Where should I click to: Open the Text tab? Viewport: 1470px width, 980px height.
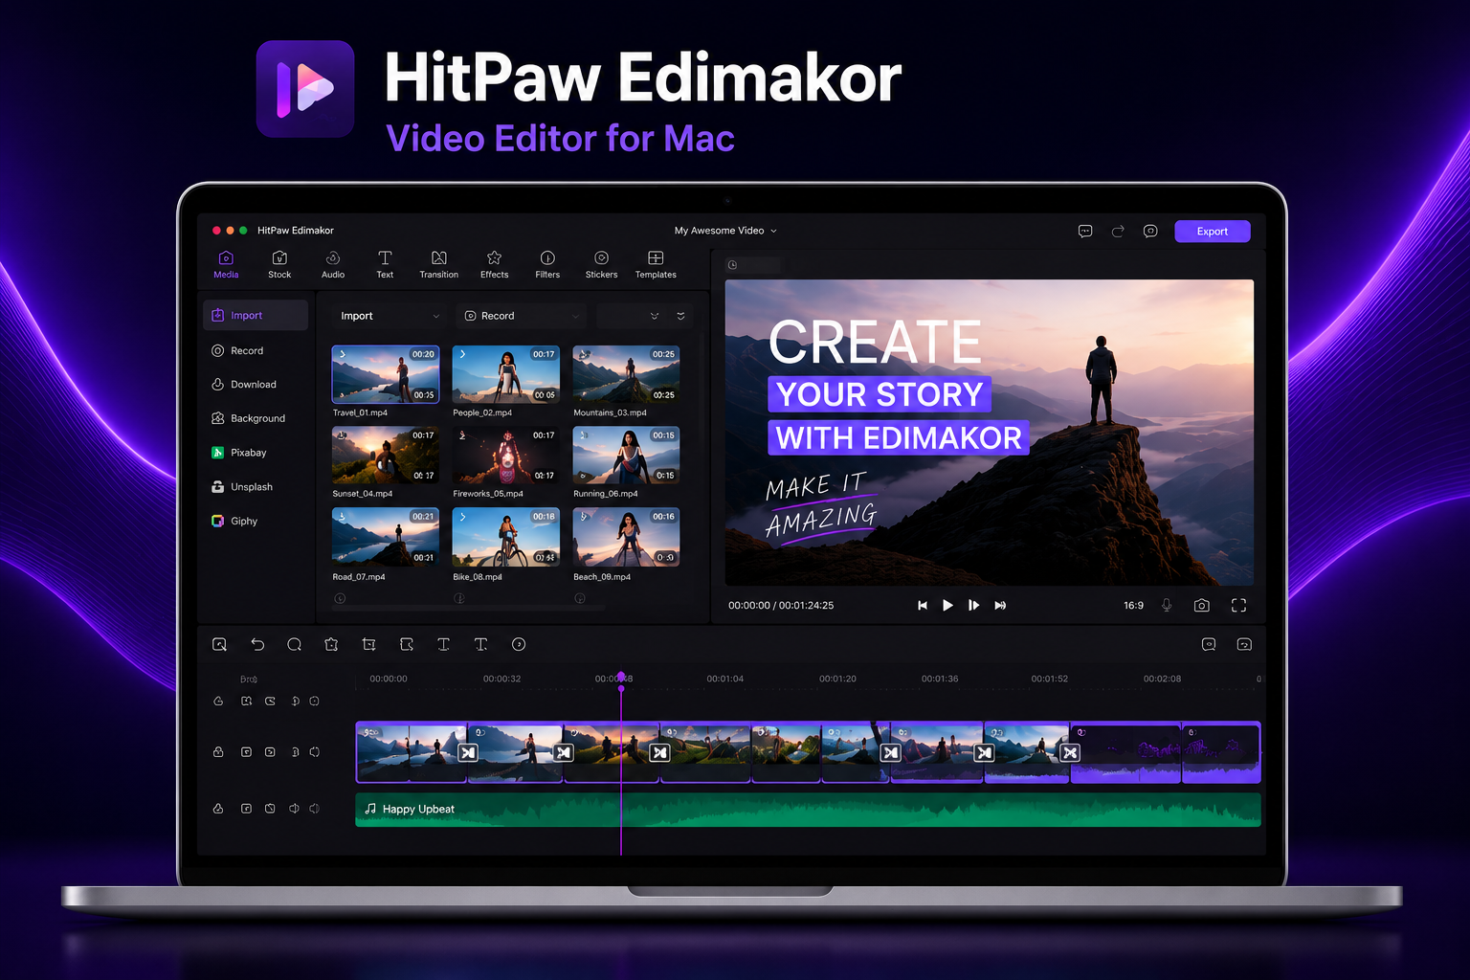tap(385, 264)
